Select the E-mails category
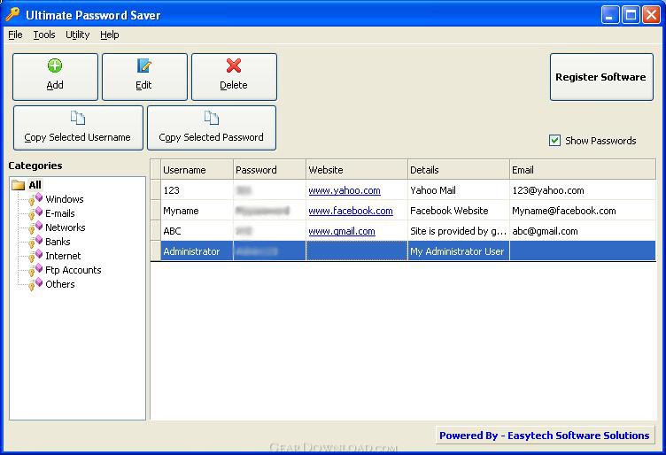 click(x=60, y=213)
